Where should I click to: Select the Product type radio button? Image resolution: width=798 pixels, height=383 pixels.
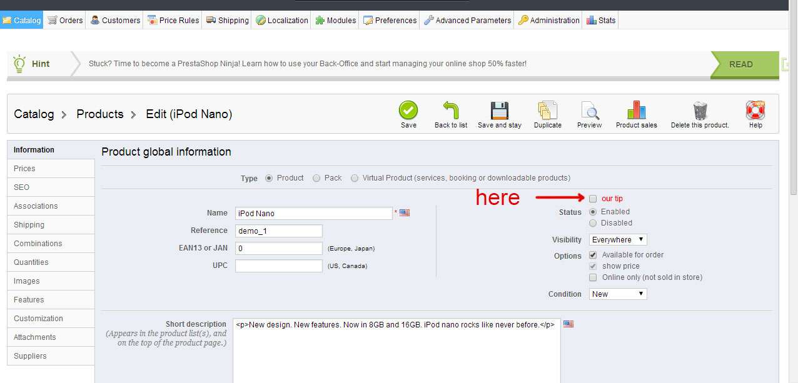(269, 178)
